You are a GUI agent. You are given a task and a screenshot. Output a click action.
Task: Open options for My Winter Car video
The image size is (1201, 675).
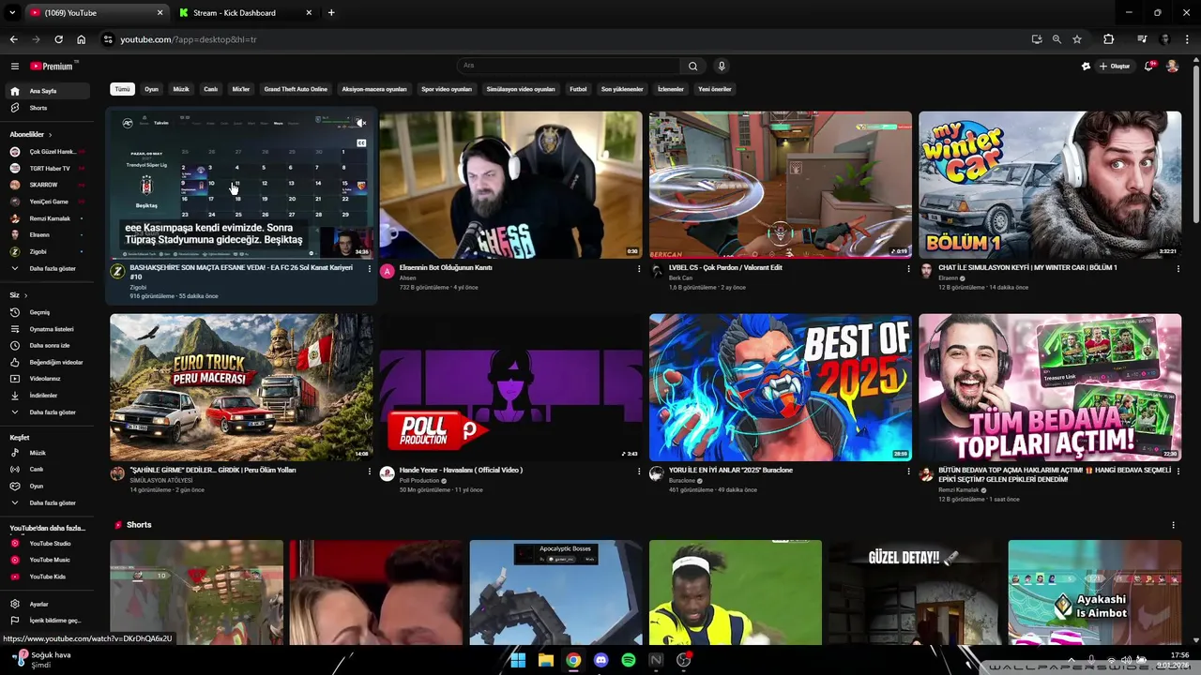click(x=1178, y=269)
